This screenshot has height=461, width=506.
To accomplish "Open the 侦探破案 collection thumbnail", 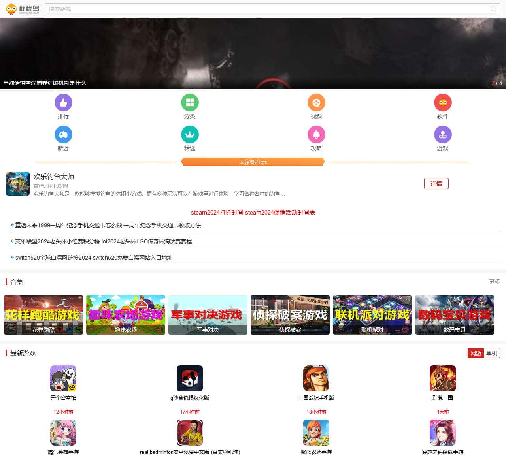I will click(x=290, y=315).
